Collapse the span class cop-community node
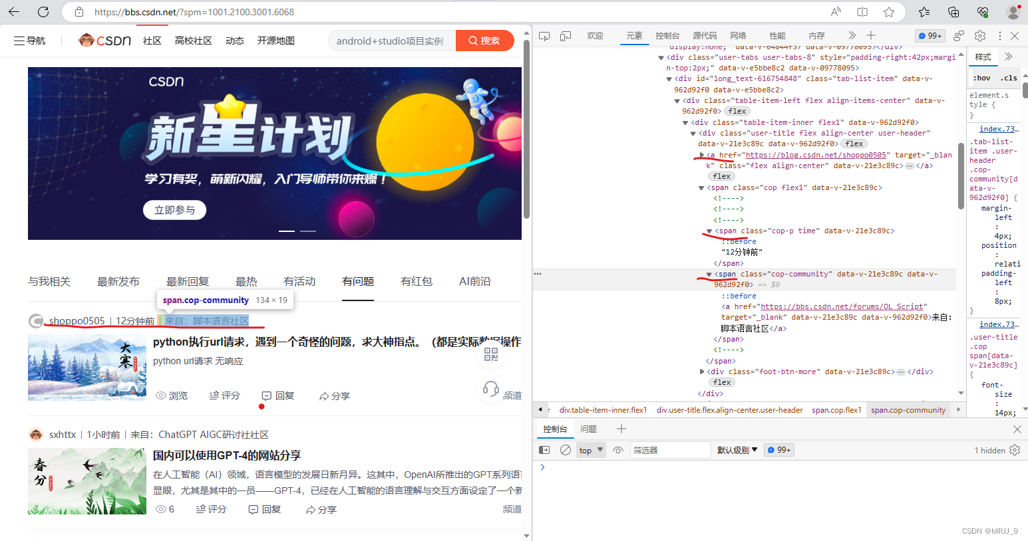The height and width of the screenshot is (541, 1028). [x=709, y=274]
